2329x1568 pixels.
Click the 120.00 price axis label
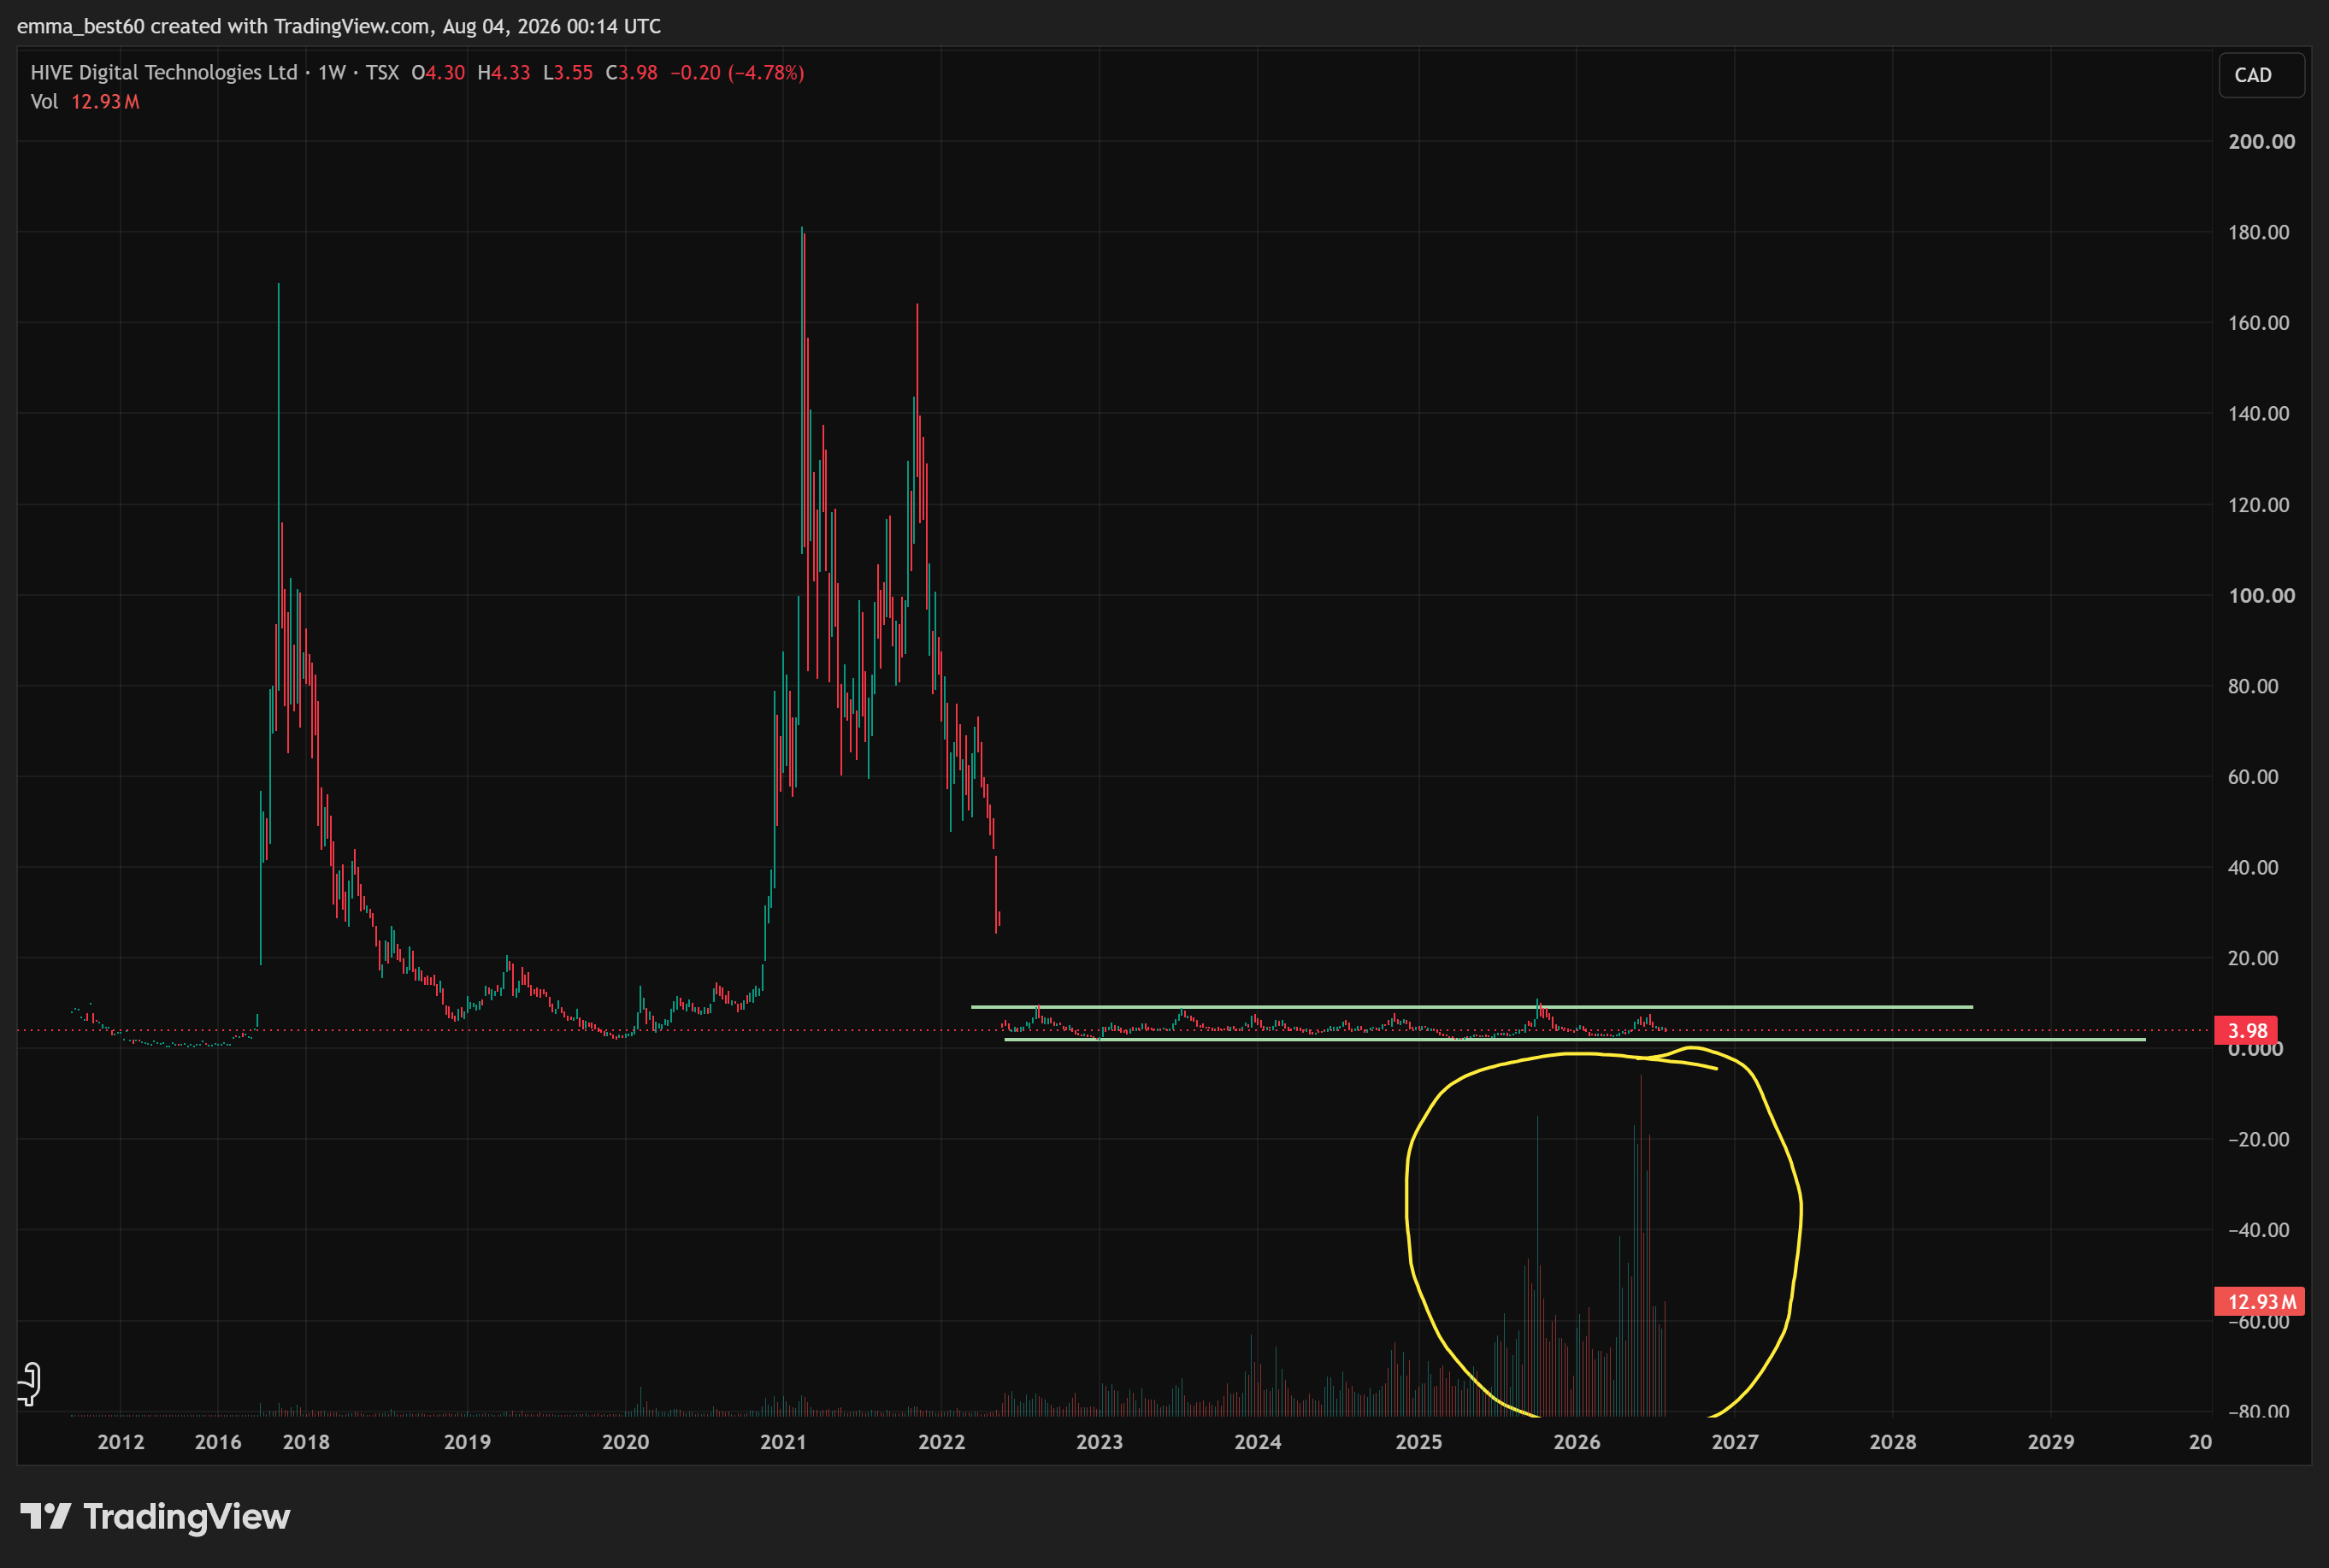point(2258,504)
